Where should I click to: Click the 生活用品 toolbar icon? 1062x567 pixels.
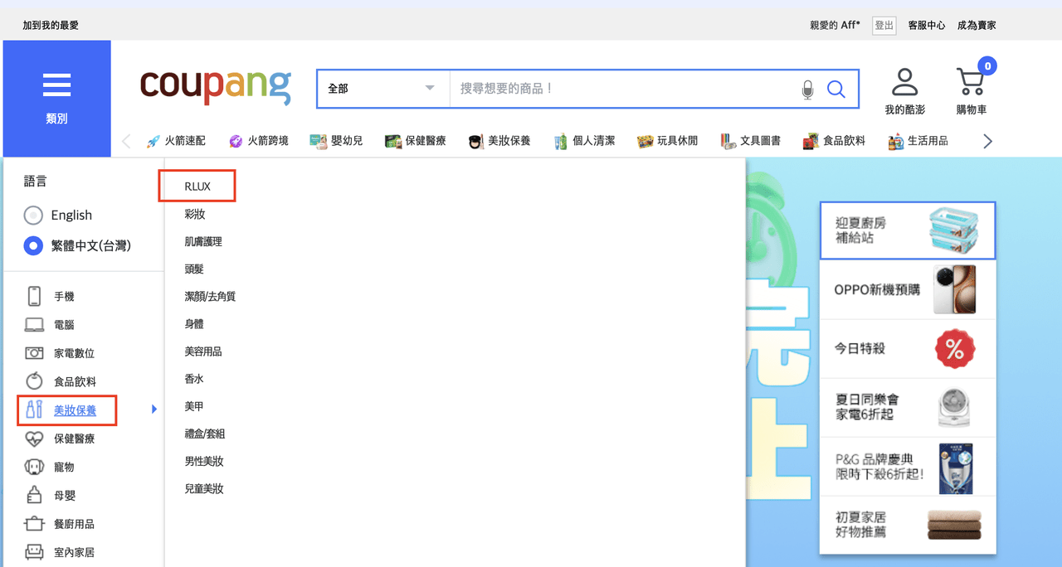[895, 142]
